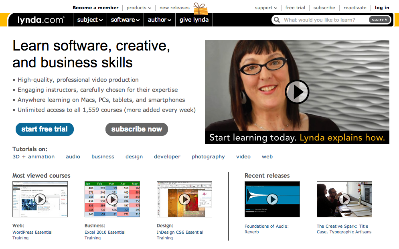Viewport: 399px width, 249px height.
Task: Open 3D + animation tutorials
Action: point(34,157)
